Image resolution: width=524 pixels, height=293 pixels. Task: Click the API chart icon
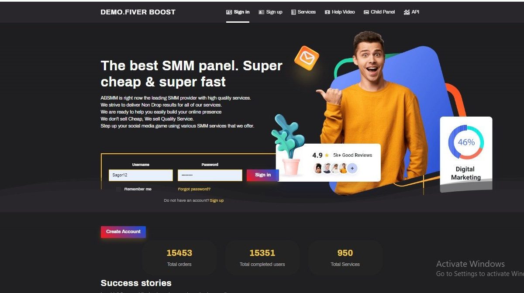pyautogui.click(x=407, y=12)
